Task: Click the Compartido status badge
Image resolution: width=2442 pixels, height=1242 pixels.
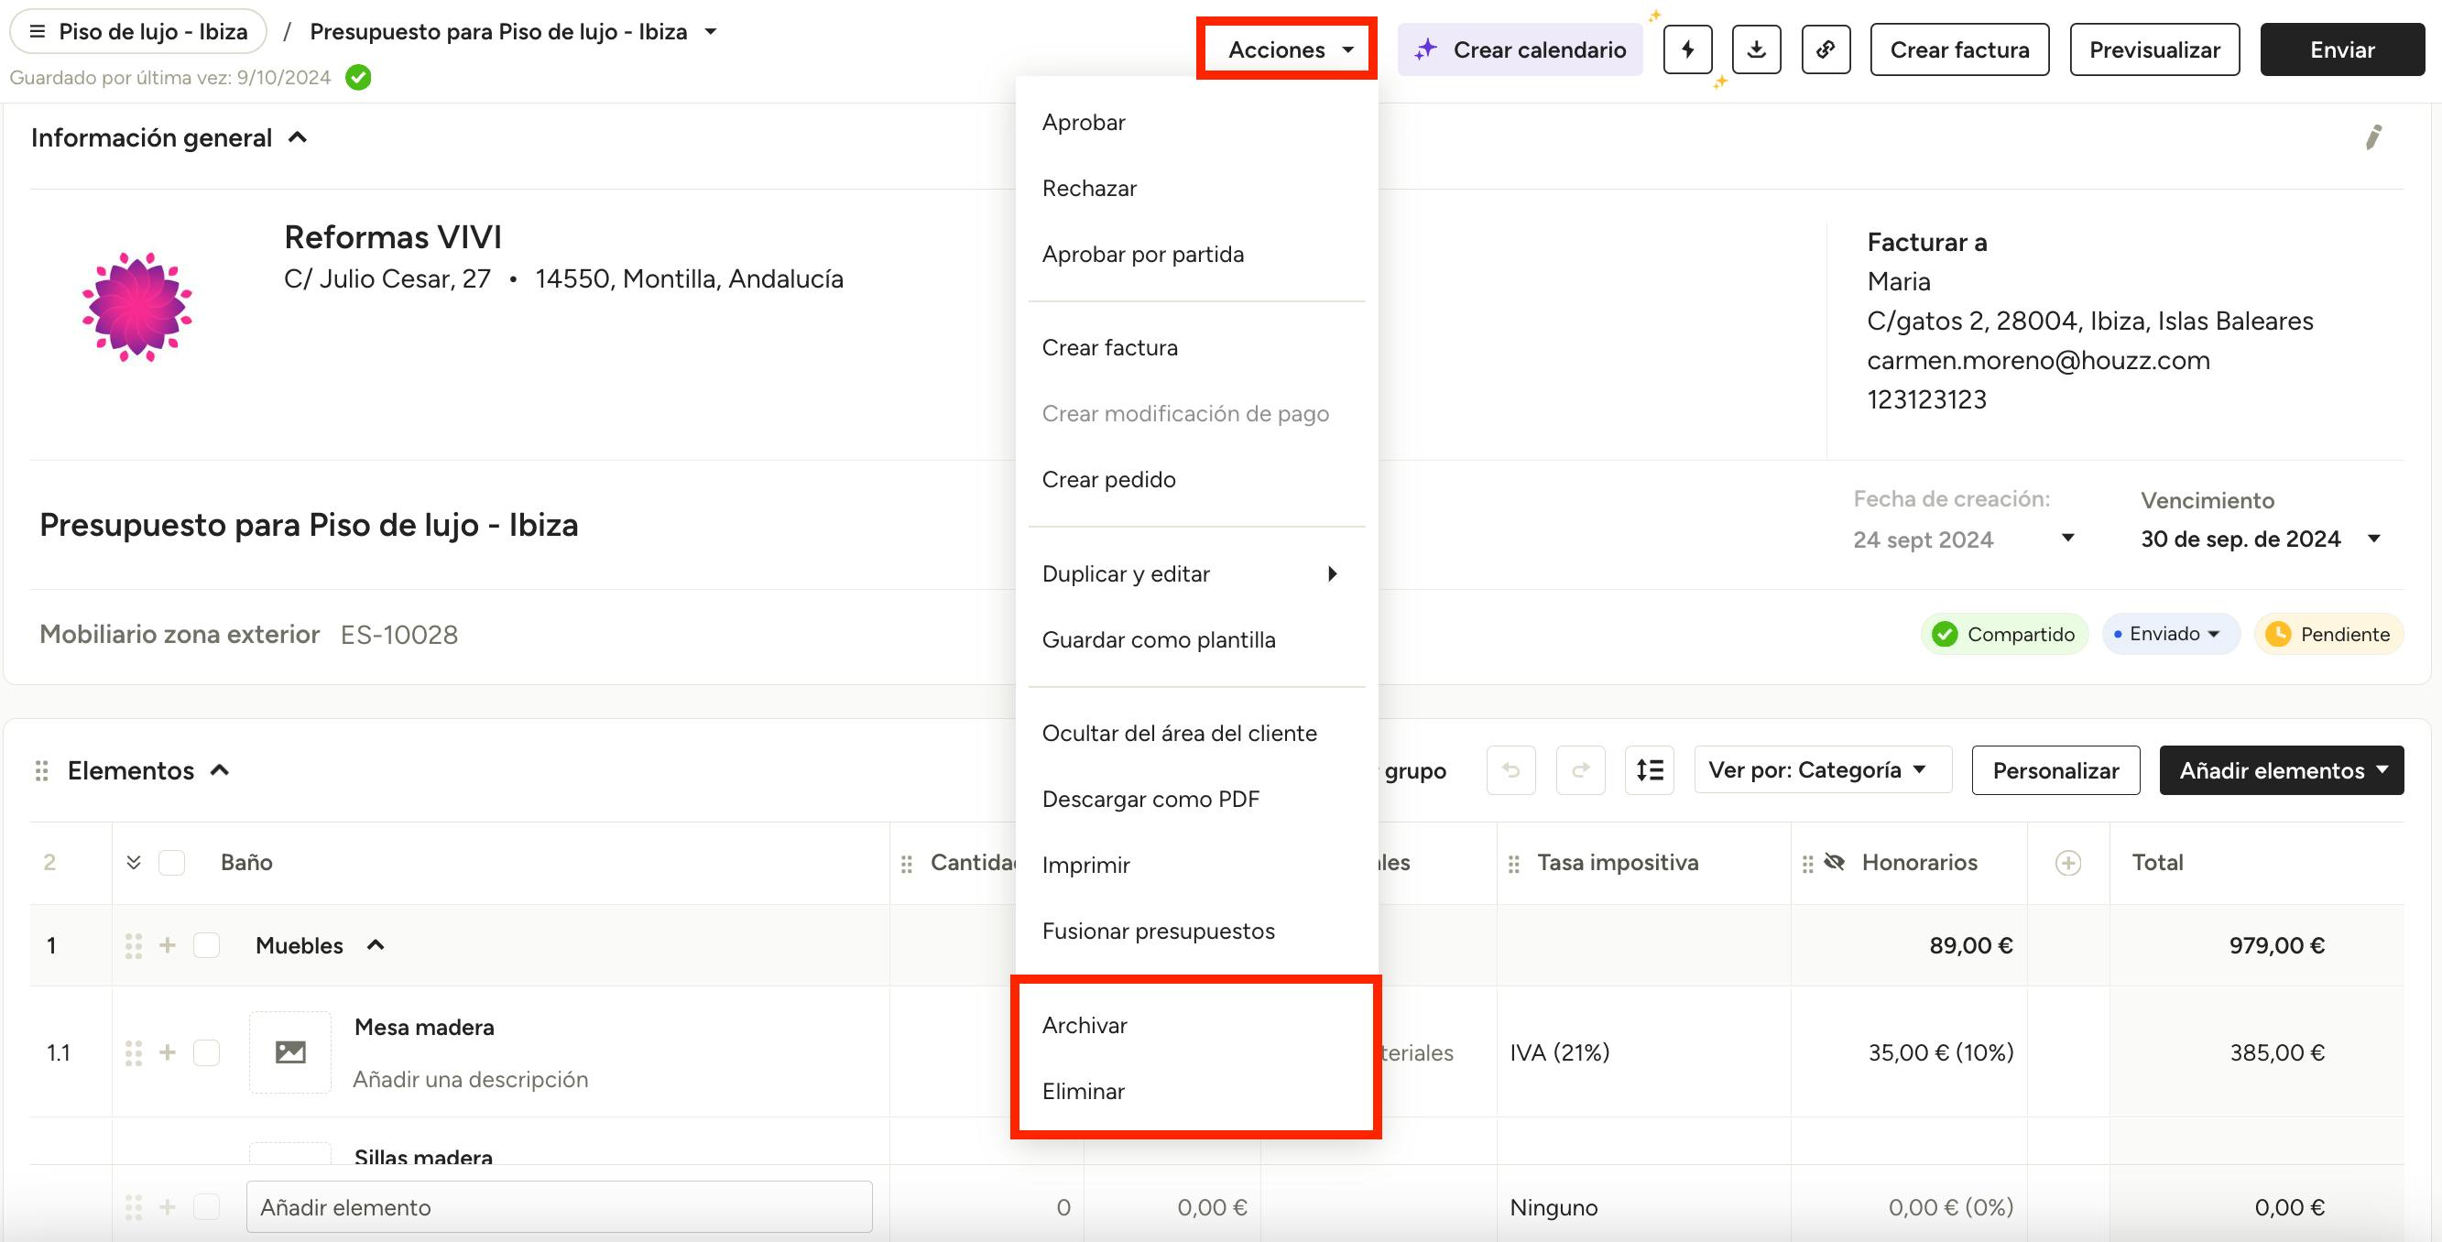Action: coord(2004,634)
